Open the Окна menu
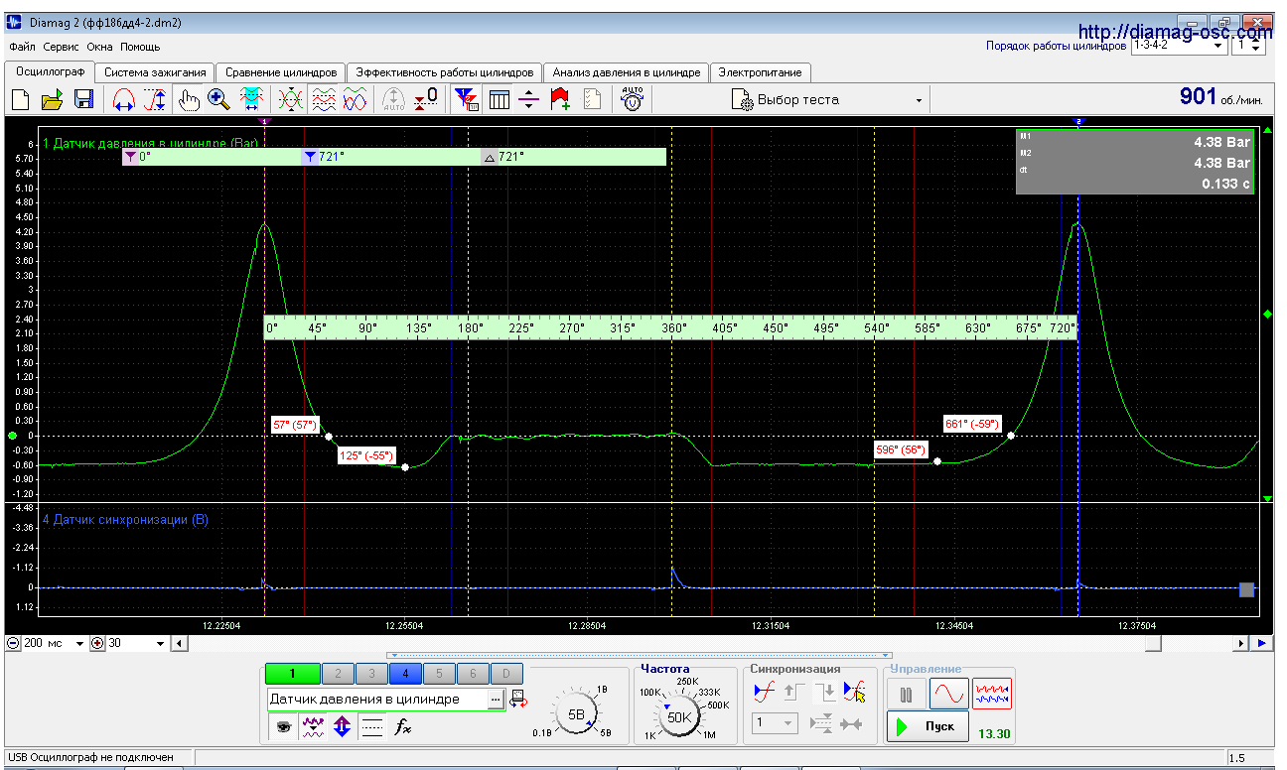The width and height of the screenshot is (1287, 770). coord(100,47)
